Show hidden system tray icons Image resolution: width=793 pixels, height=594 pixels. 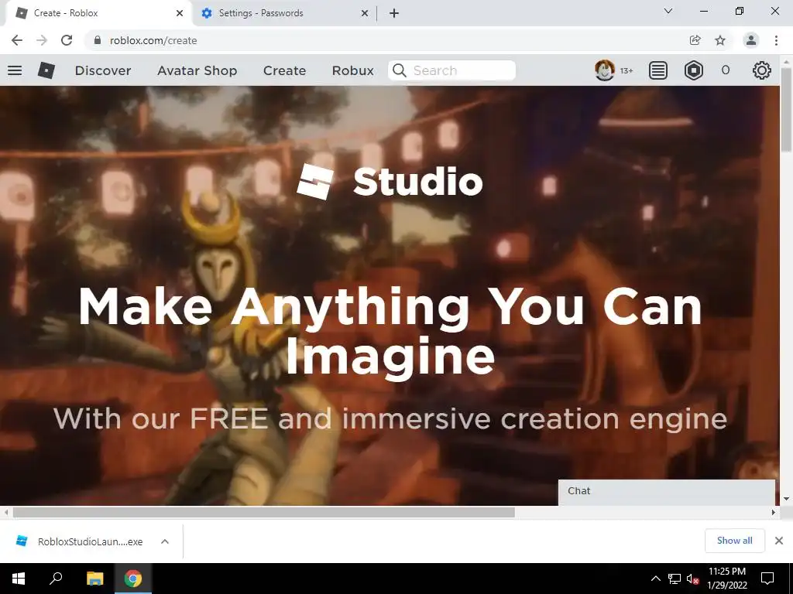pos(655,579)
